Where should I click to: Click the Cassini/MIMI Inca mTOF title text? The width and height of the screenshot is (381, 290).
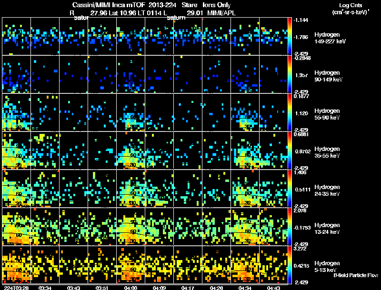(109, 5)
